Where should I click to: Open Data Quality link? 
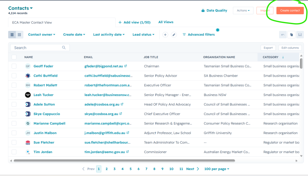(214, 11)
